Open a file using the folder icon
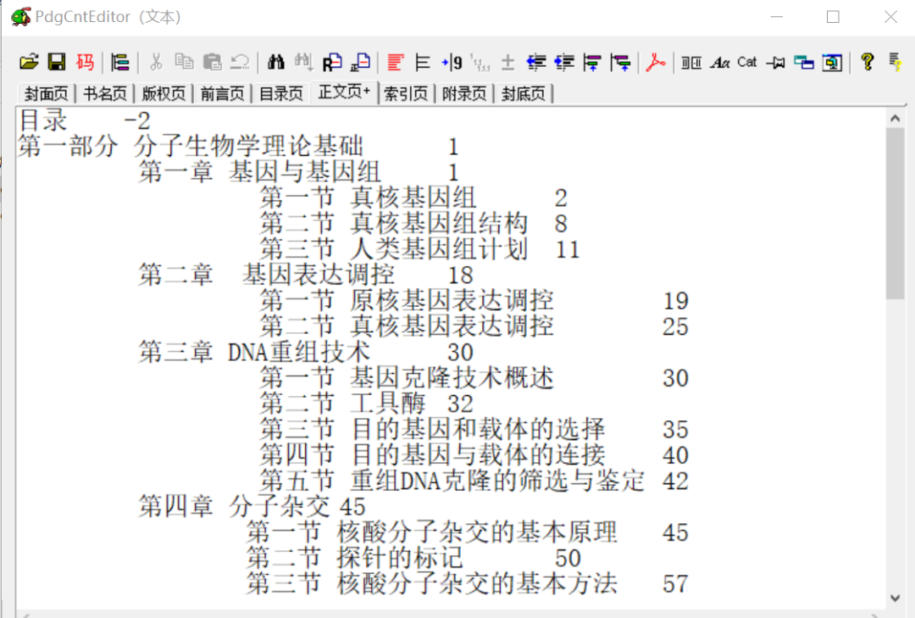This screenshot has height=618, width=915. click(29, 61)
